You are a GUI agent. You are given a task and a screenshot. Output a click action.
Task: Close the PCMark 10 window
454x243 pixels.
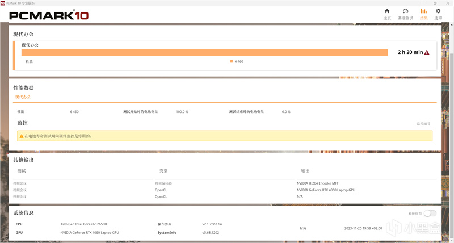tap(447, 3)
